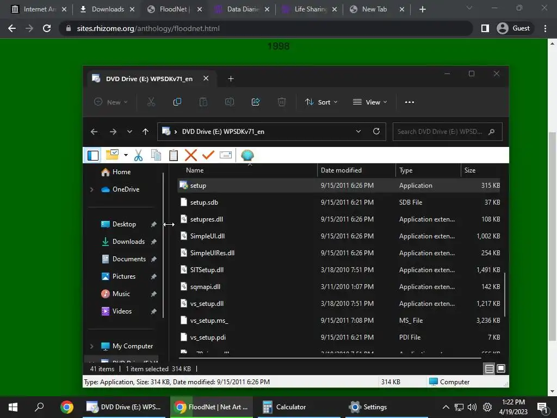Screen dimensions: 557x418
Task: Click the rename card icon in white toolbar
Action: 226,155
